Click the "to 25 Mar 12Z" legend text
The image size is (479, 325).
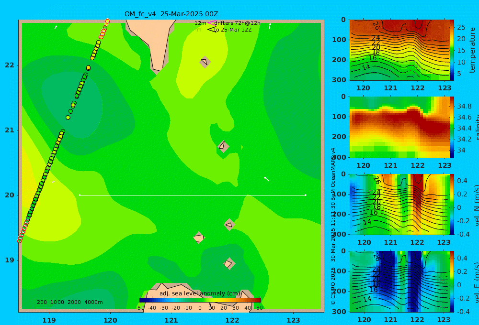point(233,30)
